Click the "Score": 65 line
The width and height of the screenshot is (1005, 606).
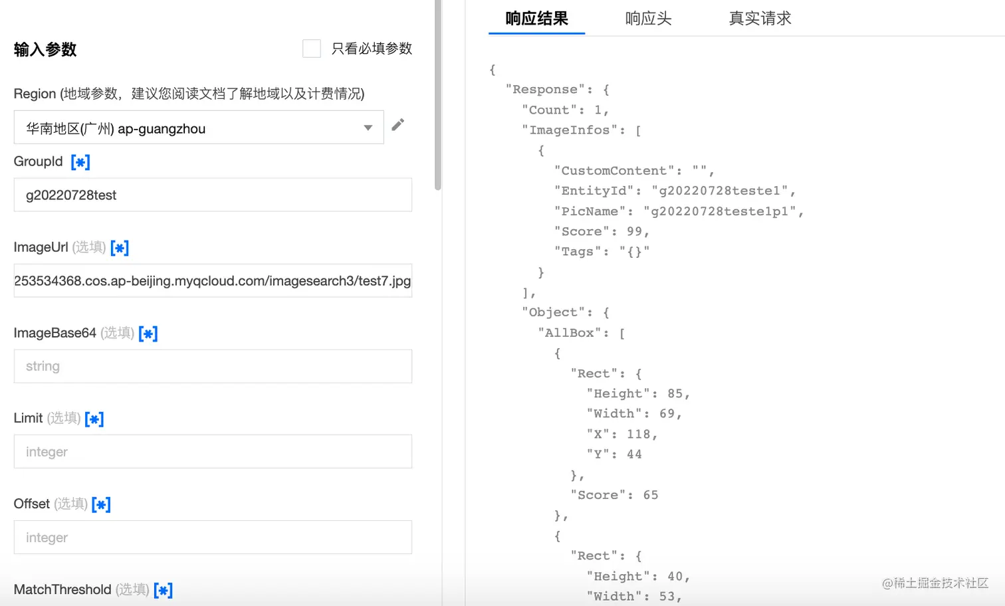[x=614, y=495]
